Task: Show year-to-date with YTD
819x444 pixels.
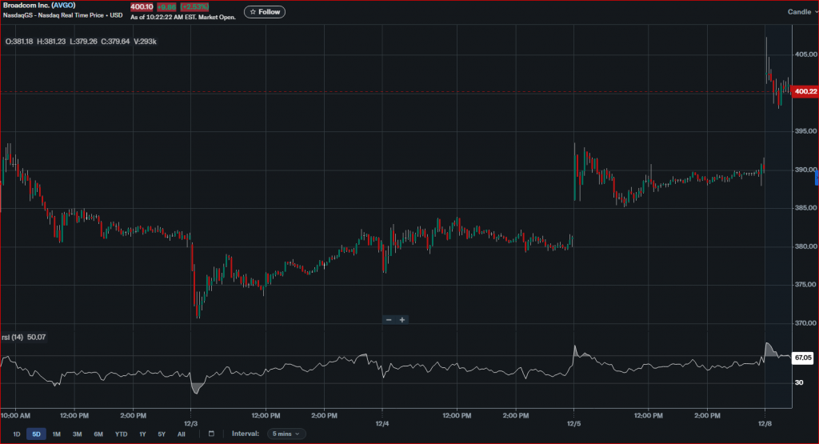Action: [x=121, y=434]
